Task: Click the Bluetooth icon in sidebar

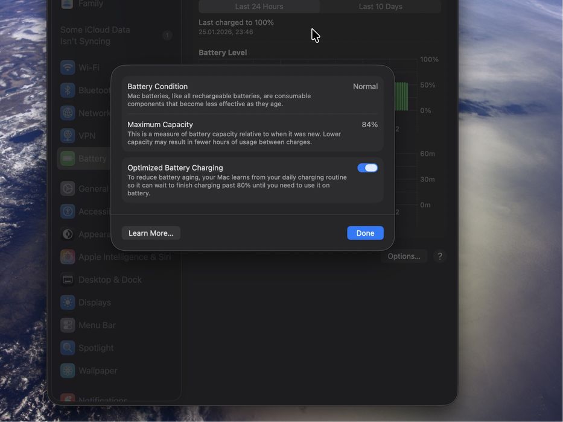Action: pyautogui.click(x=68, y=90)
